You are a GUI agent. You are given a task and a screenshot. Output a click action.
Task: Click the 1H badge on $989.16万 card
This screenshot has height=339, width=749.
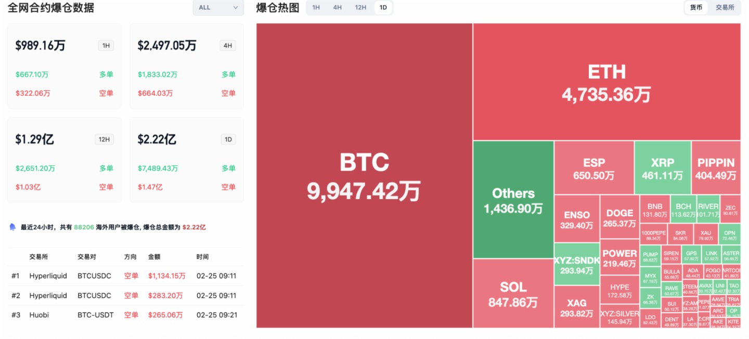(106, 46)
